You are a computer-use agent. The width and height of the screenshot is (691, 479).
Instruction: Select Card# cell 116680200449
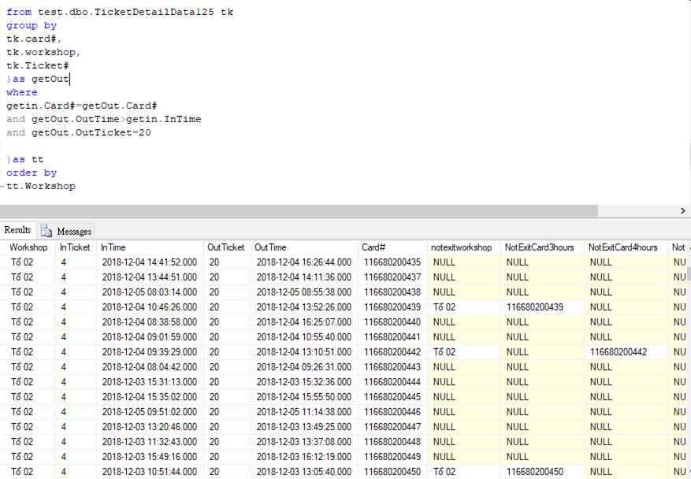point(392,457)
